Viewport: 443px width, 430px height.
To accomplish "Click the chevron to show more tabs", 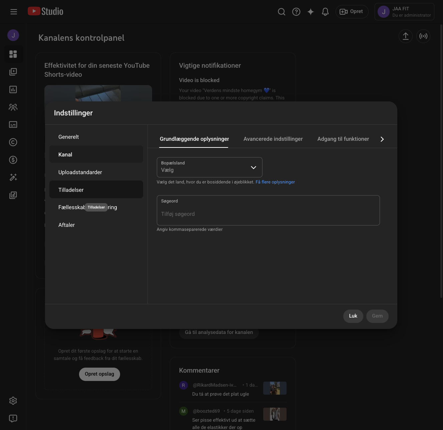I will 382,139.
